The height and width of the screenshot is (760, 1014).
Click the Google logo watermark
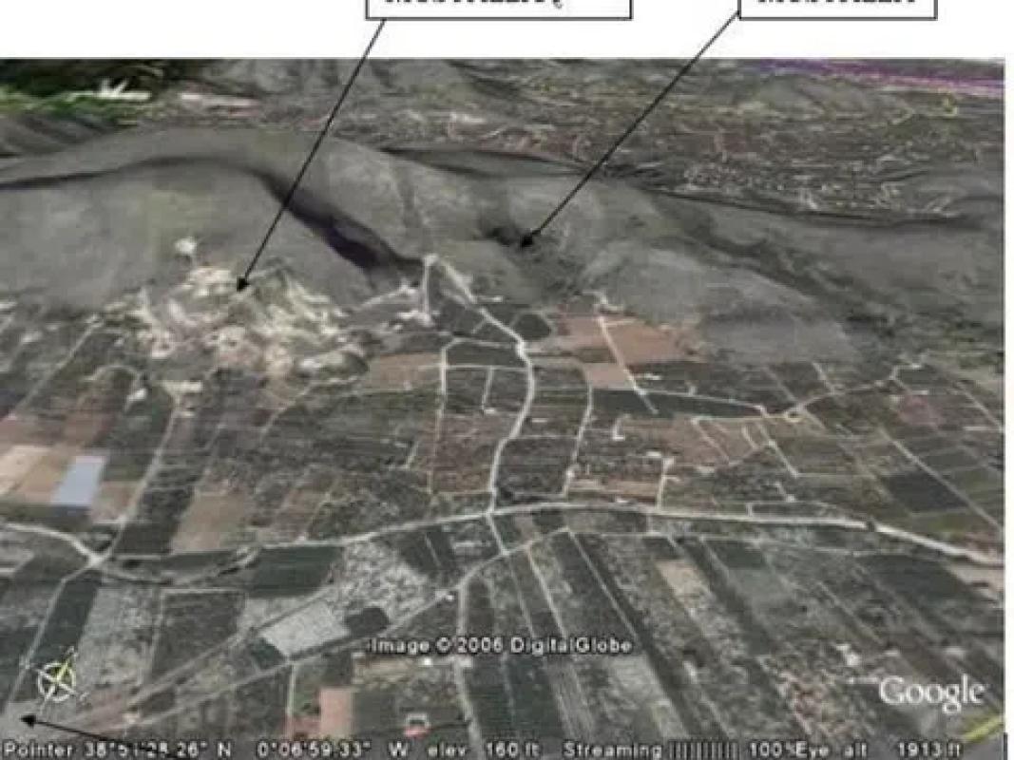[x=930, y=693]
